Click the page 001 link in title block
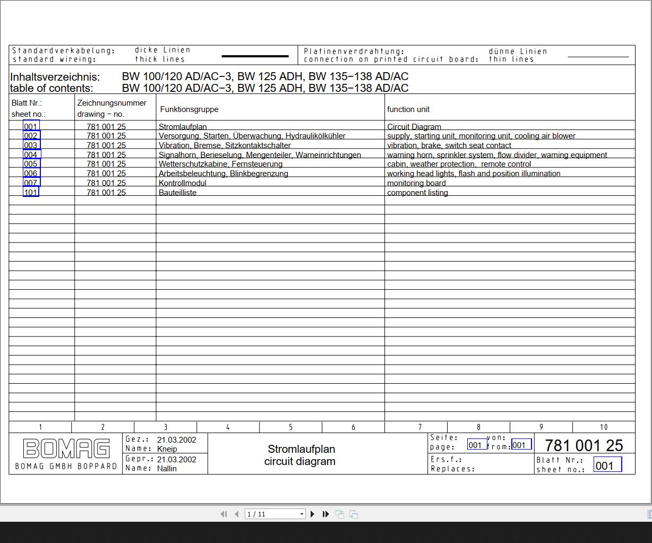Image resolution: width=652 pixels, height=543 pixels. point(477,445)
